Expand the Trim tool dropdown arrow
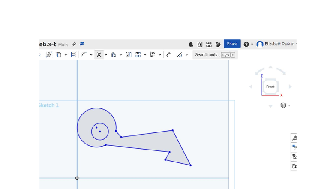The width and height of the screenshot is (336, 189). 106,55
